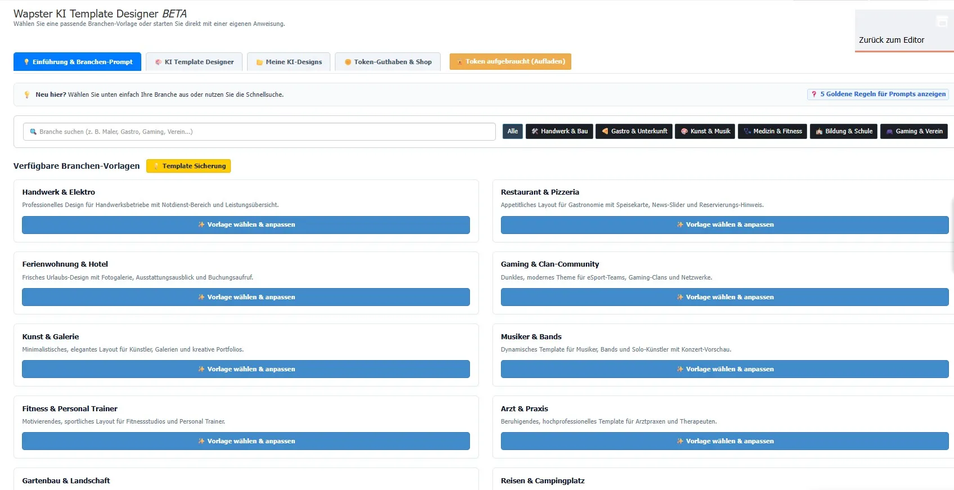Open the Einführung & Branchen-Prompt tab
954x490 pixels.
[x=77, y=62]
